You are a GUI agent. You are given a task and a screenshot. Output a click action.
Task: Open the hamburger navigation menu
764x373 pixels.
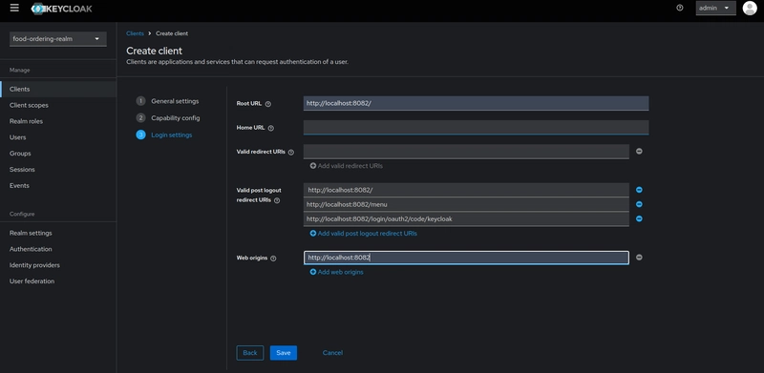tap(14, 8)
